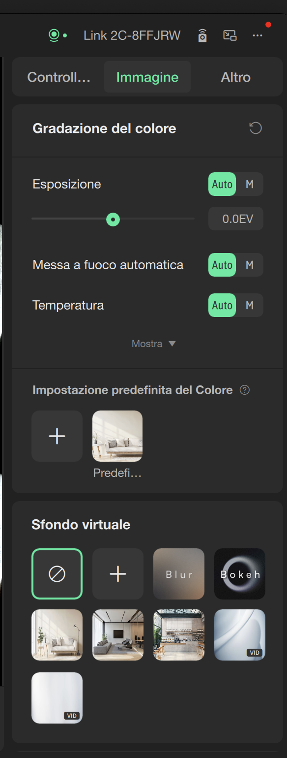Viewport: 287px width, 758px height.
Task: Apply the Blur virtual background
Action: 179,574
